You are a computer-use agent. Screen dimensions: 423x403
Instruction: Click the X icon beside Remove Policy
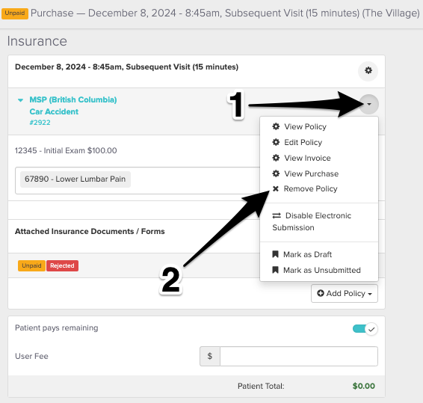(276, 188)
